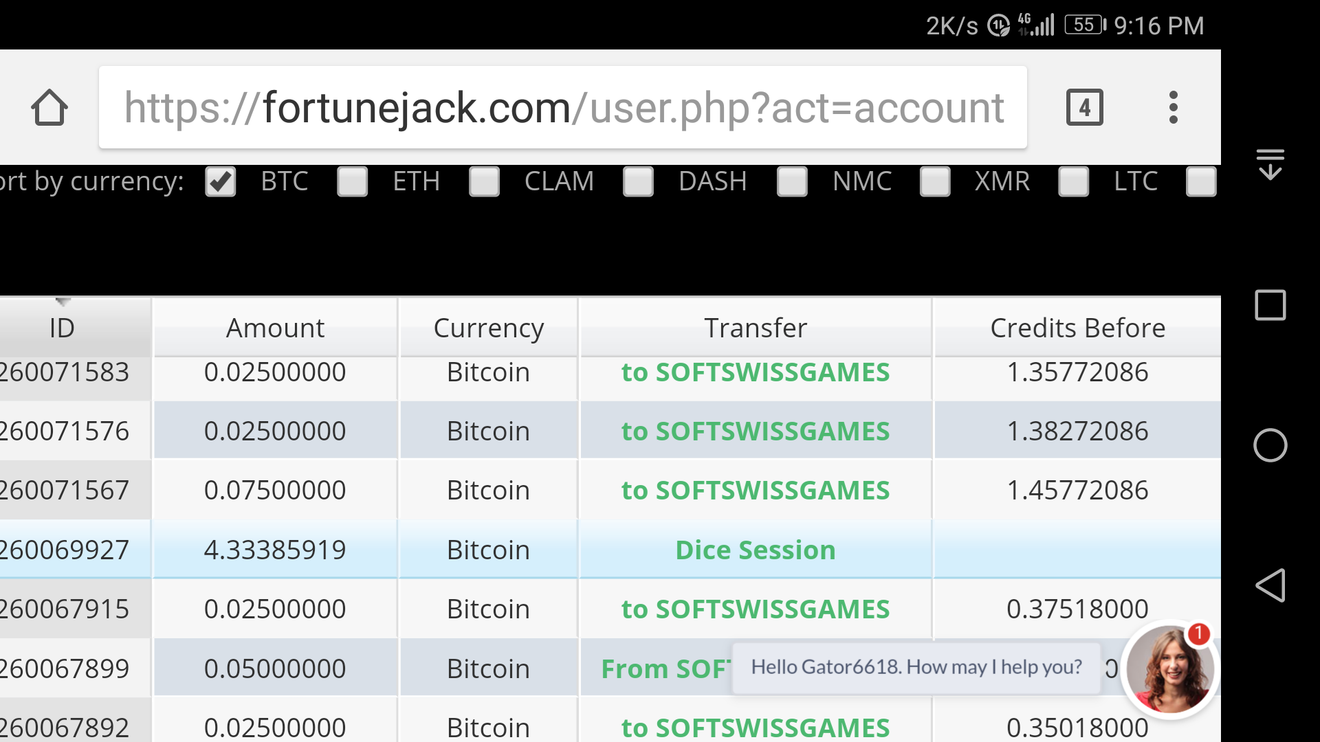Open 'From SOF' link in row 260067899
The height and width of the screenshot is (742, 1320).
coord(666,669)
